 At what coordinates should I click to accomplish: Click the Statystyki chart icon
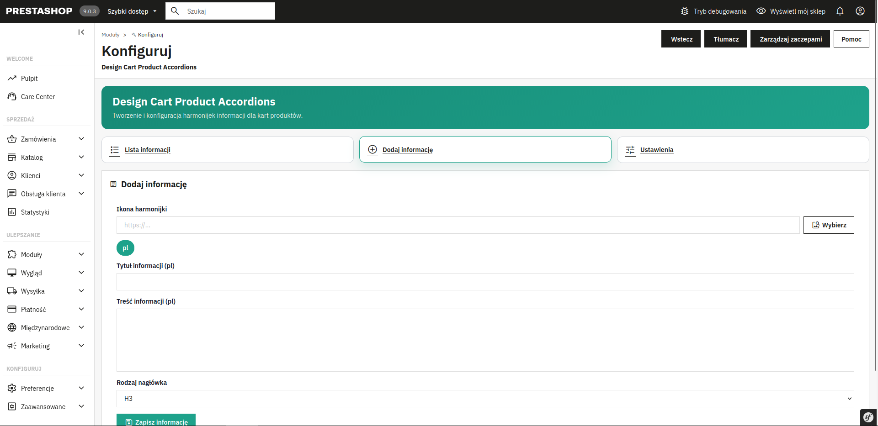[x=12, y=212]
